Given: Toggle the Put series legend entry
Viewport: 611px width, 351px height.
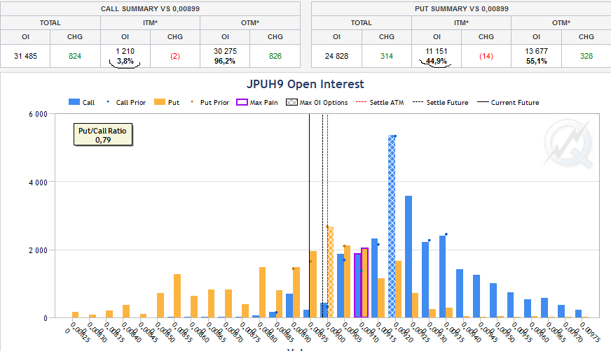Looking at the screenshot, I should coord(167,102).
